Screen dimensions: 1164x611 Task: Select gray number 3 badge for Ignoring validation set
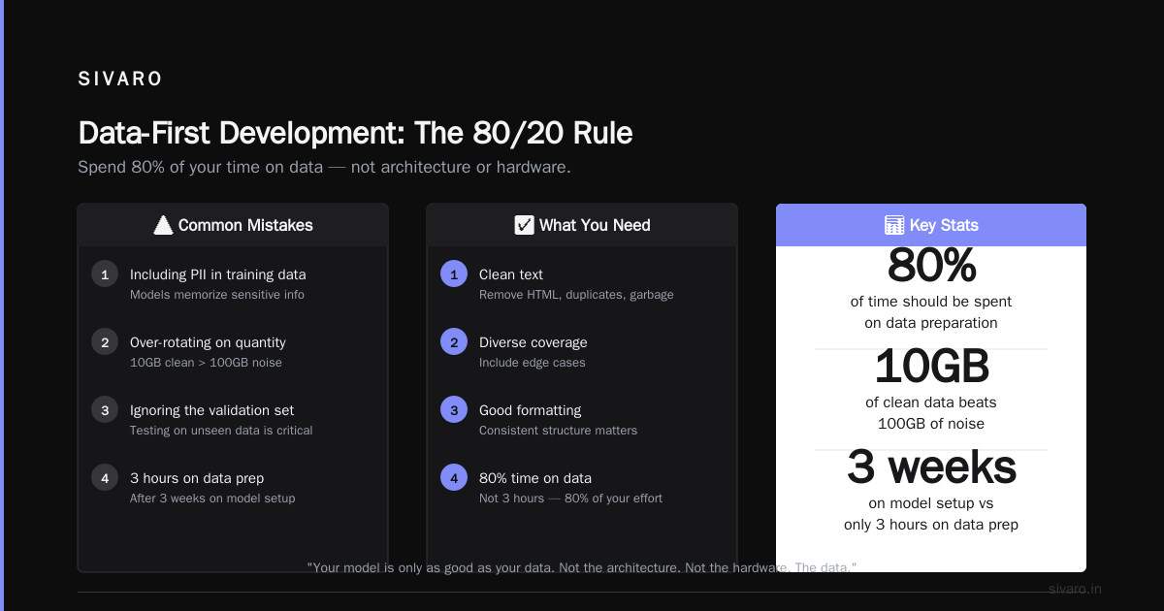tap(105, 409)
